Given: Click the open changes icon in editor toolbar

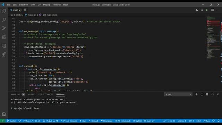Looking at the screenshot, I should pos(202,10).
